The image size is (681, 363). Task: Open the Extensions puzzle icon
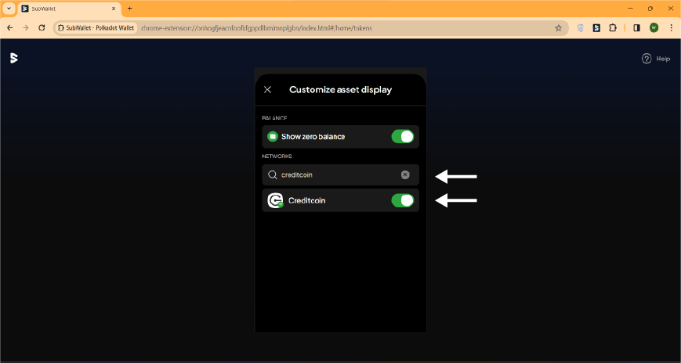tap(613, 27)
